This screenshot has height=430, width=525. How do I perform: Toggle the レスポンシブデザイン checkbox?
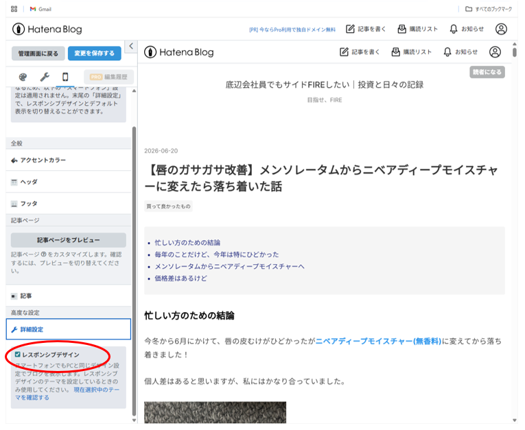tap(17, 355)
